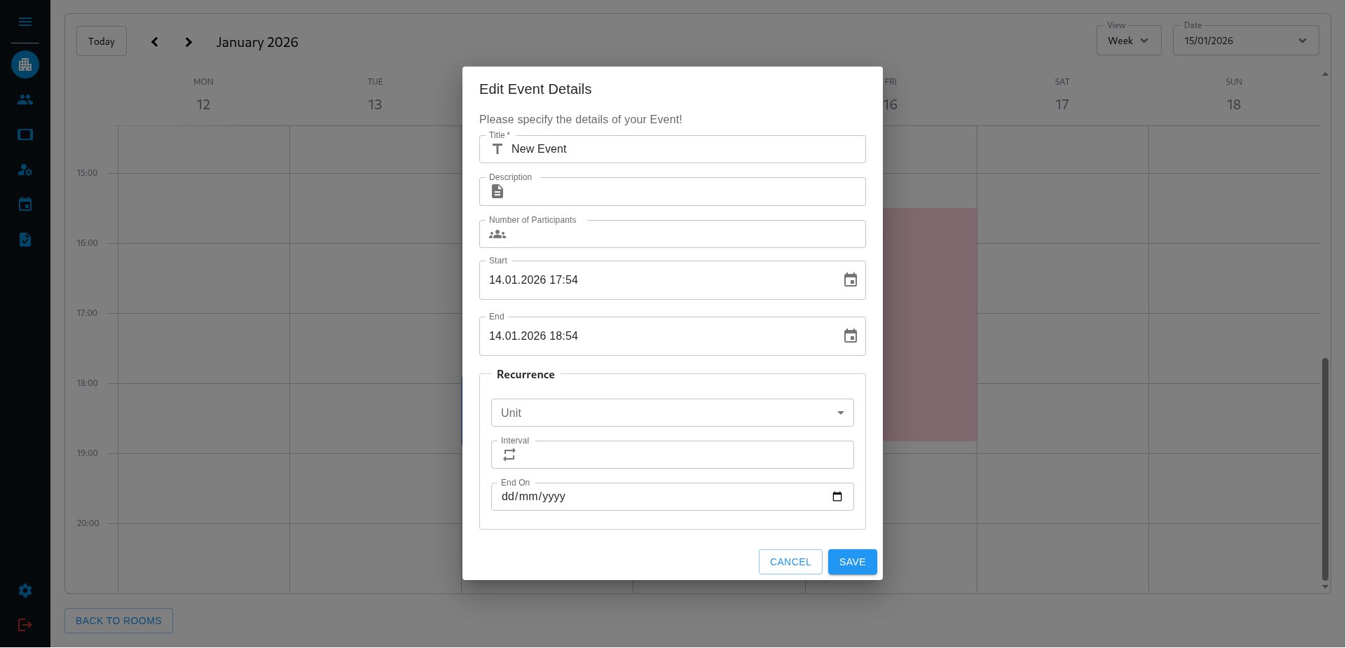Click the display/screen icon in the sidebar
The width and height of the screenshot is (1346, 648).
pos(25,135)
